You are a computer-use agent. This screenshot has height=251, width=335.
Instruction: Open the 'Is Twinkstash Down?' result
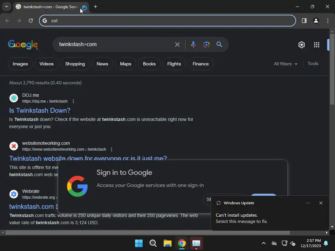pyautogui.click(x=40, y=110)
